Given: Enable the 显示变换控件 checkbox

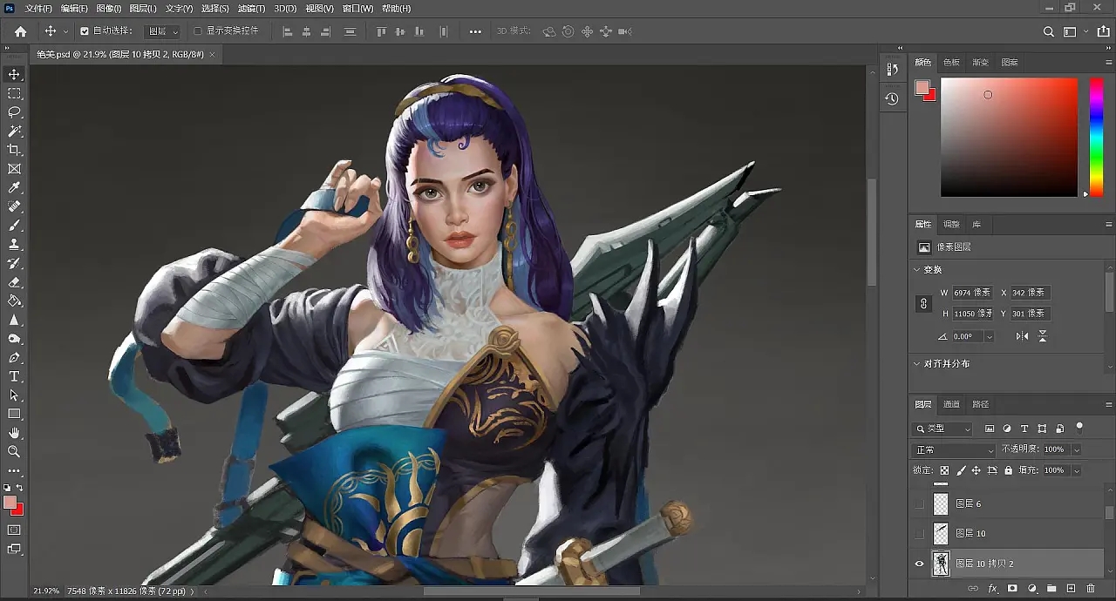Looking at the screenshot, I should [198, 31].
